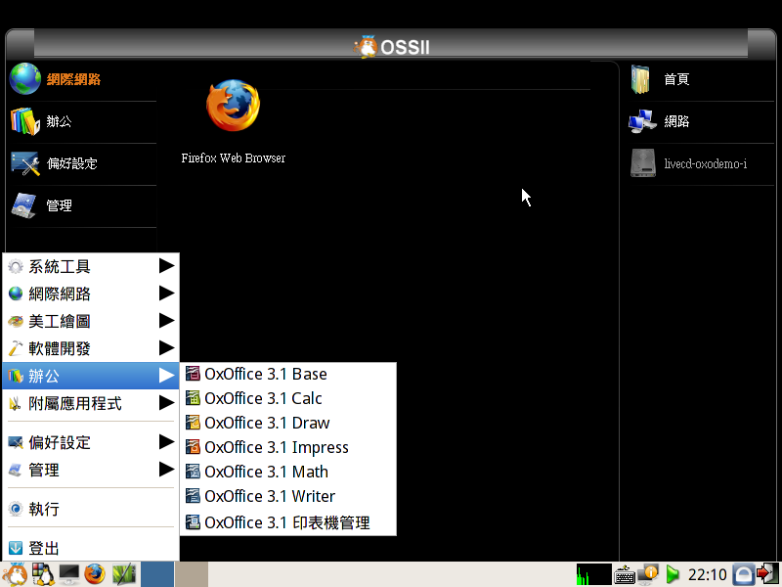The width and height of the screenshot is (782, 587).
Task: Open OxOffice 3.1 Writer
Action: click(269, 496)
